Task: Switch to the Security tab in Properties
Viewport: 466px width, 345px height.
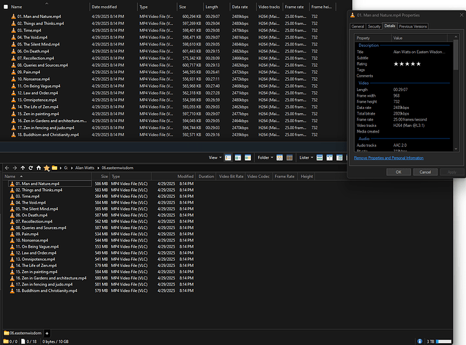Action: [374, 26]
